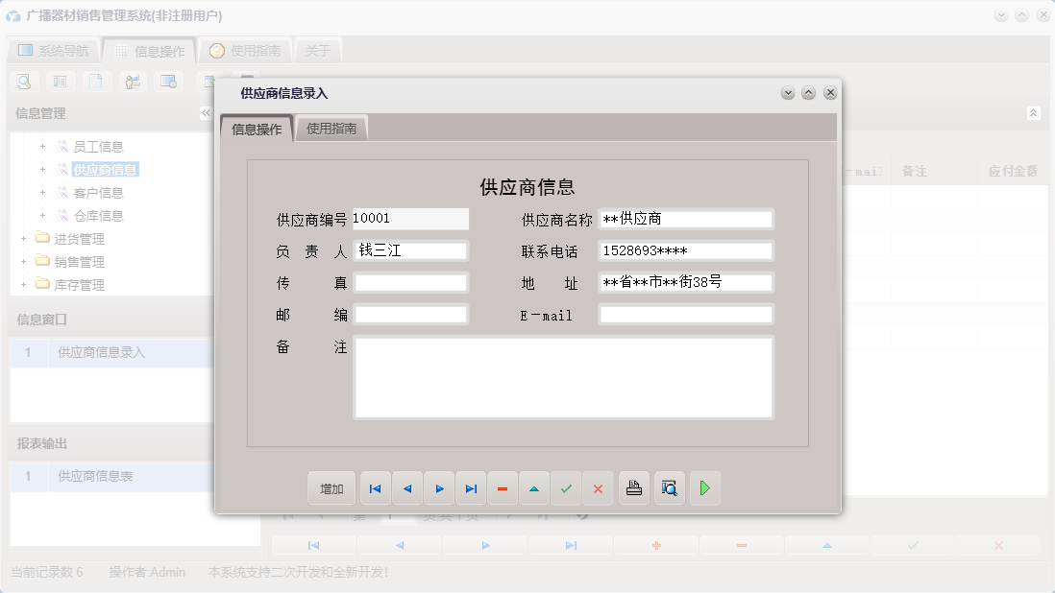This screenshot has height=593, width=1055.
Task: Click the 传真 input field
Action: click(x=410, y=282)
